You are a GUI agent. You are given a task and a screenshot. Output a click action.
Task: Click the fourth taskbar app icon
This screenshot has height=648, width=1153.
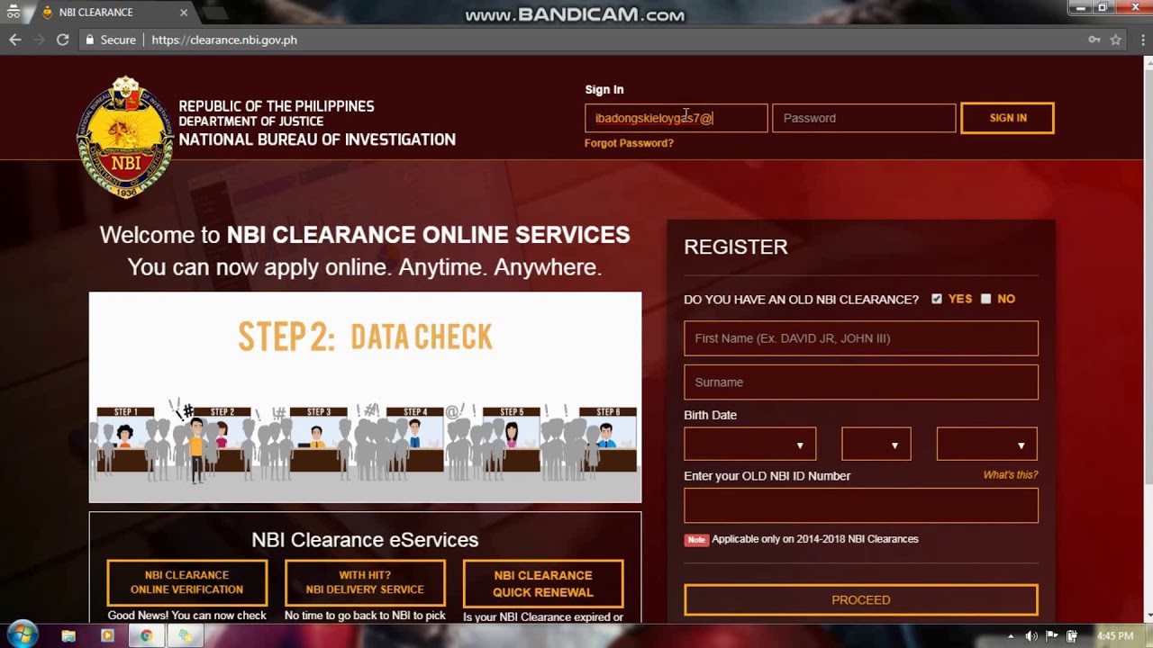185,635
